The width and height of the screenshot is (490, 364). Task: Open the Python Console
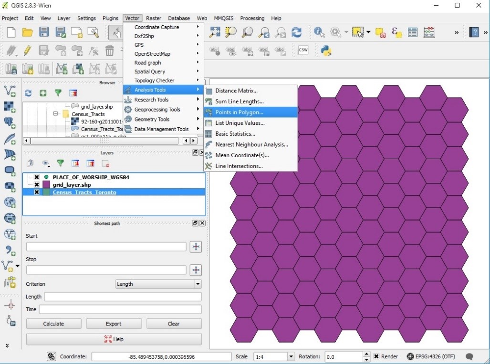pyautogui.click(x=326, y=50)
